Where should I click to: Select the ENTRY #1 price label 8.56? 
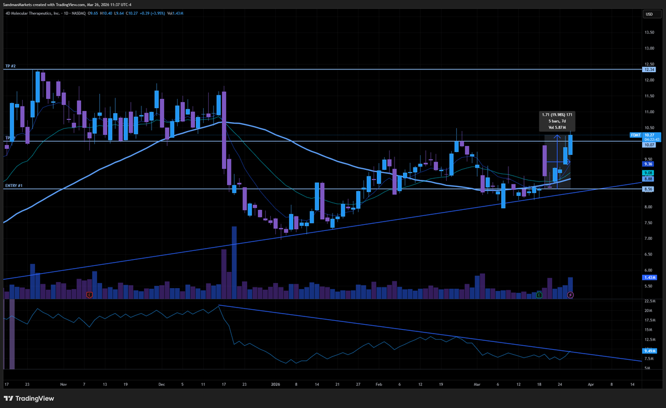point(647,189)
